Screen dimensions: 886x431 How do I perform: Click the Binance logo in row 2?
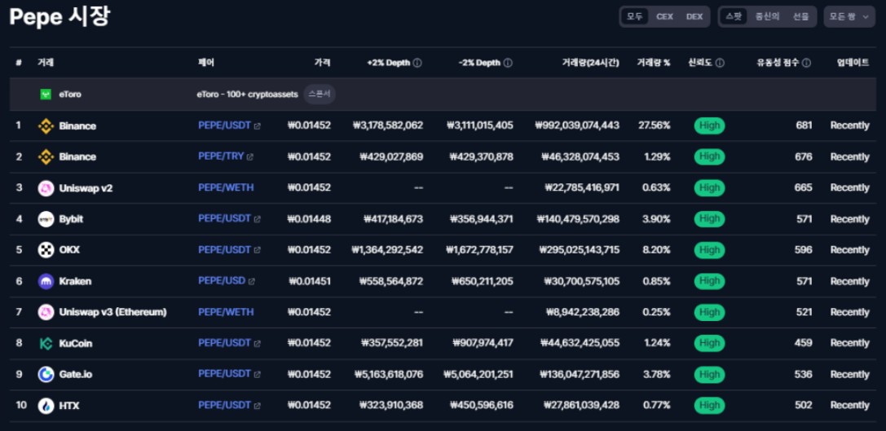pyautogui.click(x=46, y=157)
